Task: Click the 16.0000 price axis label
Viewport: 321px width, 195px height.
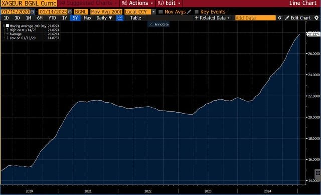Action: coord(314,159)
